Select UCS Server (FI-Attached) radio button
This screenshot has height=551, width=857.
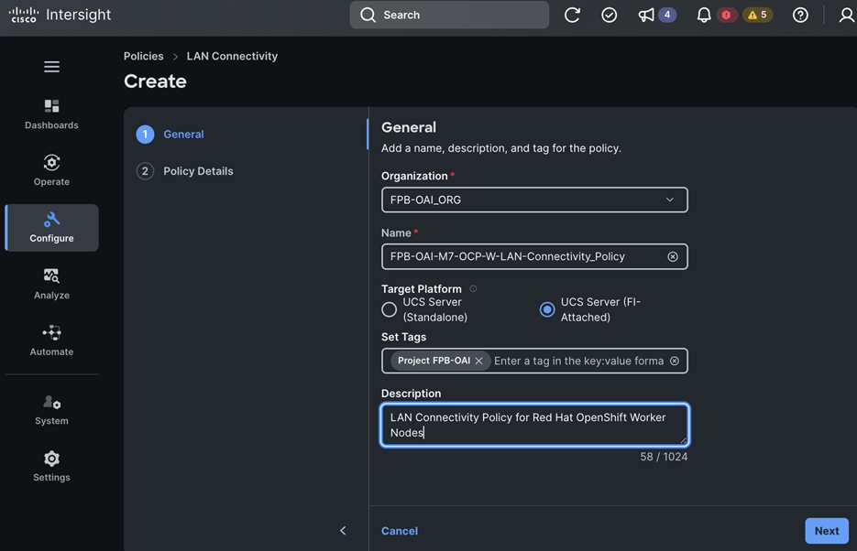click(x=546, y=309)
